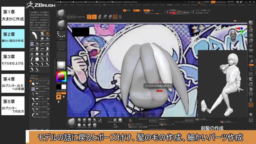
Task: Select the Draw mode icon
Action: [x=94, y=17]
